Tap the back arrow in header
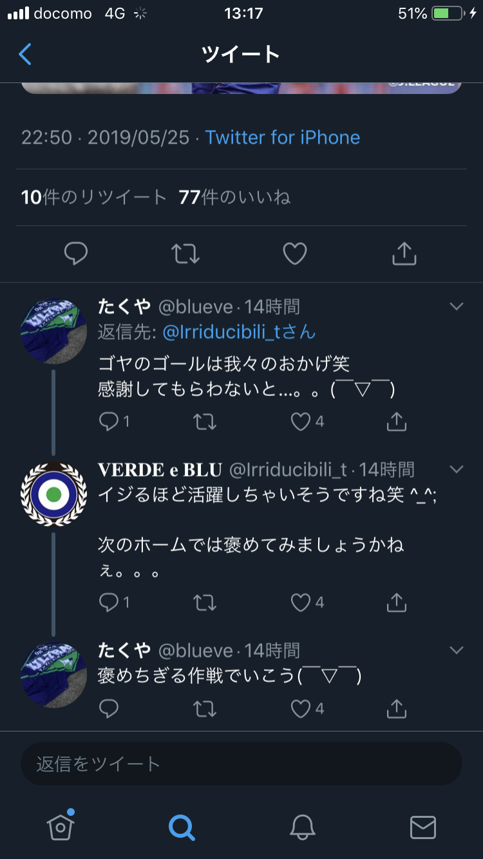Screen dimensions: 483x859 25,54
